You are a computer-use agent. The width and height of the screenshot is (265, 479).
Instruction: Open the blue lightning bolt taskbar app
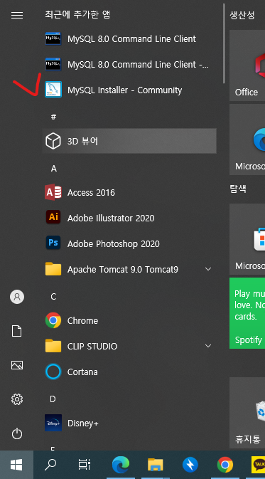point(190,465)
